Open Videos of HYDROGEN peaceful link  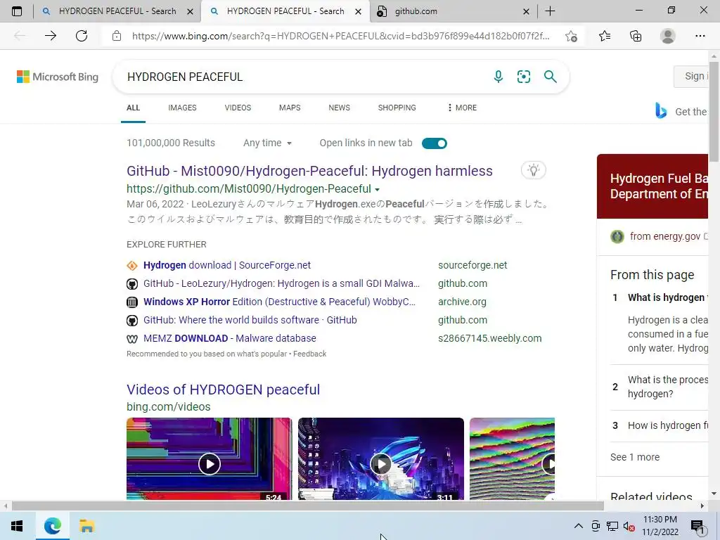(x=223, y=390)
